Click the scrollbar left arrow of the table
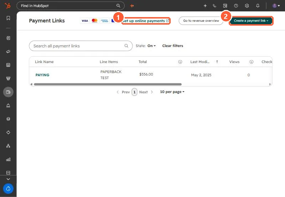The height and width of the screenshot is (197, 285). (31, 84)
